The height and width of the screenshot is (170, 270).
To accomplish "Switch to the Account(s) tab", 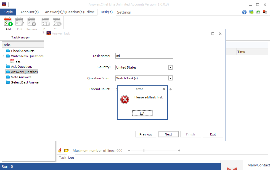I will tap(30, 12).
